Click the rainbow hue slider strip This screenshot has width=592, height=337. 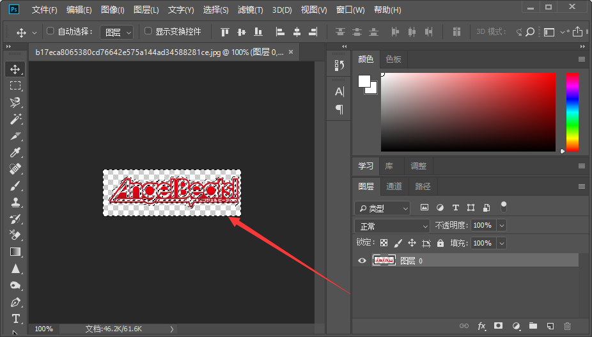pyautogui.click(x=572, y=112)
